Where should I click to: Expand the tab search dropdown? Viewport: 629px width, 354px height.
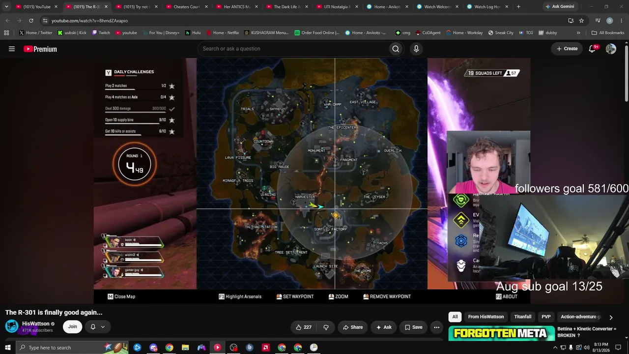click(x=6, y=7)
